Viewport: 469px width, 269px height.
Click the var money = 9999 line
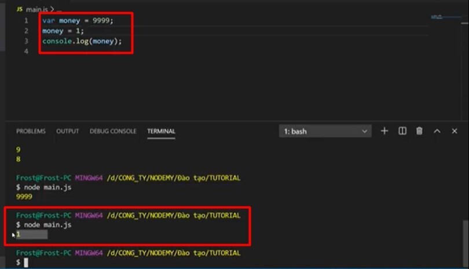click(78, 21)
